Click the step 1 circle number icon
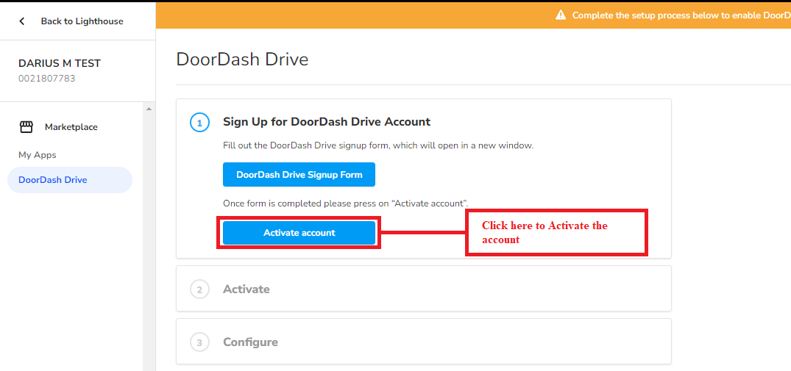The height and width of the screenshot is (371, 791). (x=199, y=122)
